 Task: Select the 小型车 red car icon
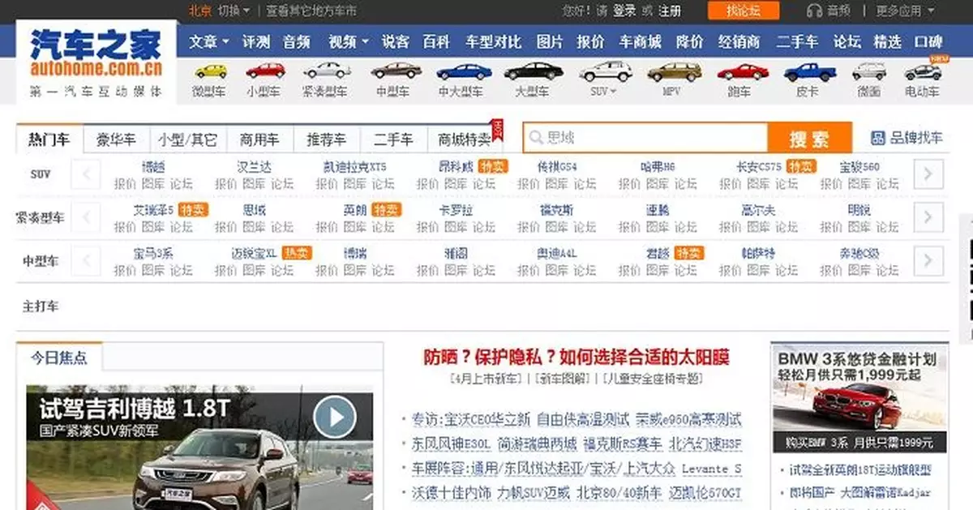point(264,71)
